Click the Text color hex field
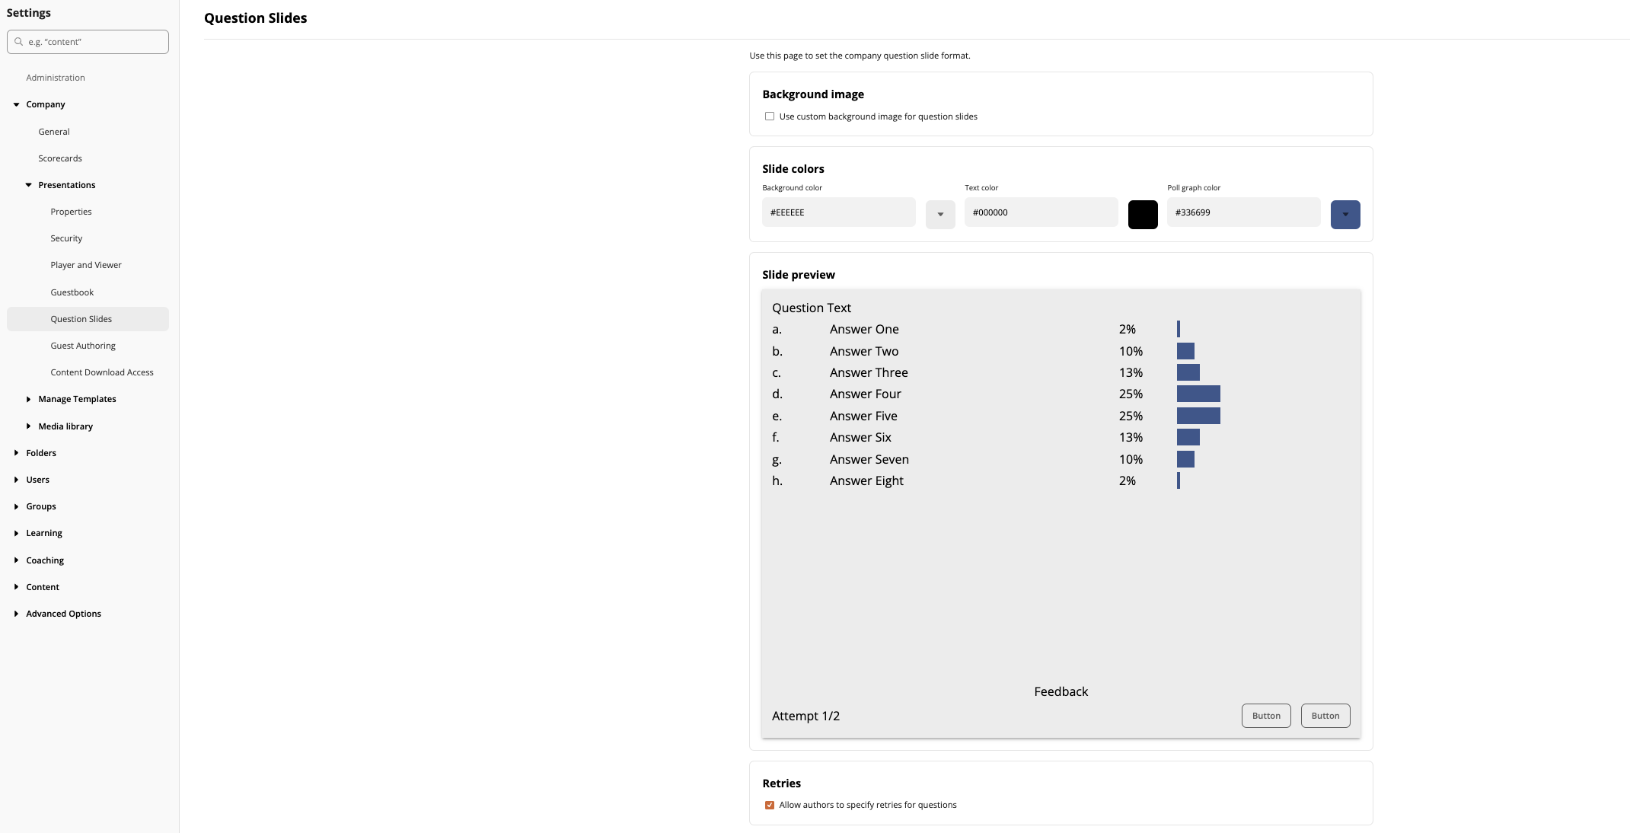1630x833 pixels. (1041, 212)
